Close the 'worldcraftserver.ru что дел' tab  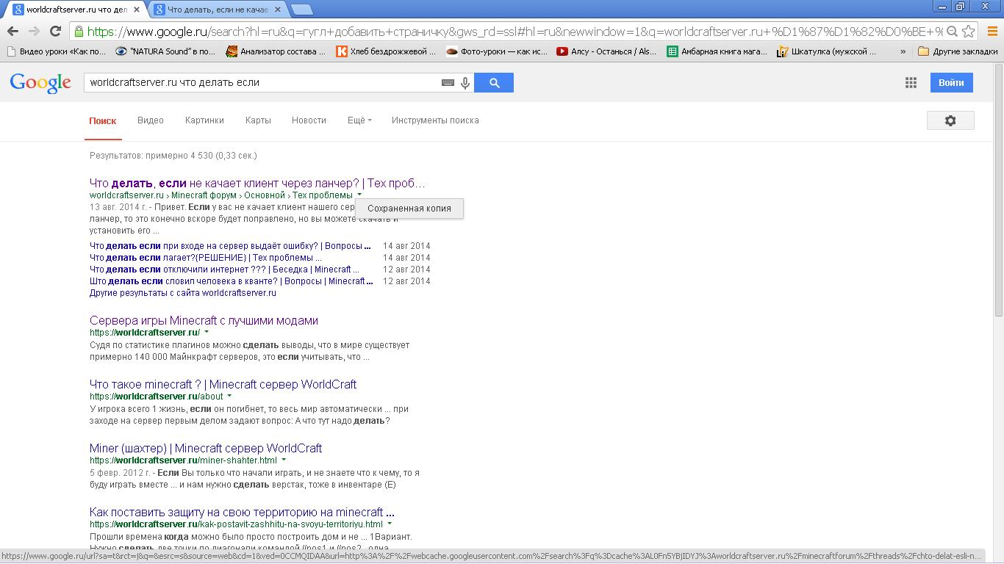click(x=137, y=10)
